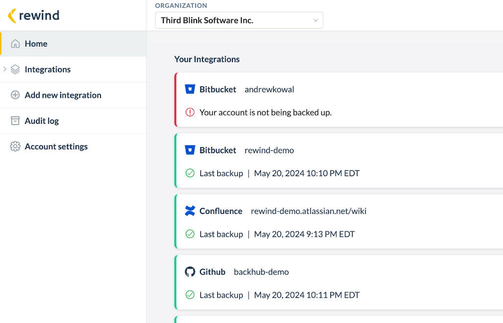Click the 'May 20, 2024 10:10 PM EDT' timestamp
Screen dimensions: 503x323
coord(307,173)
